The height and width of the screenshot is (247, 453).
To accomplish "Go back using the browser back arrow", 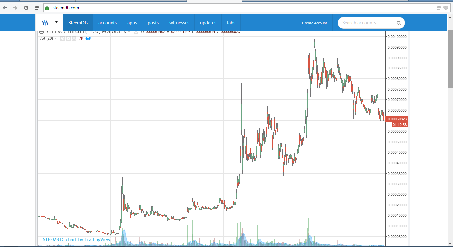I will (x=5, y=8).
